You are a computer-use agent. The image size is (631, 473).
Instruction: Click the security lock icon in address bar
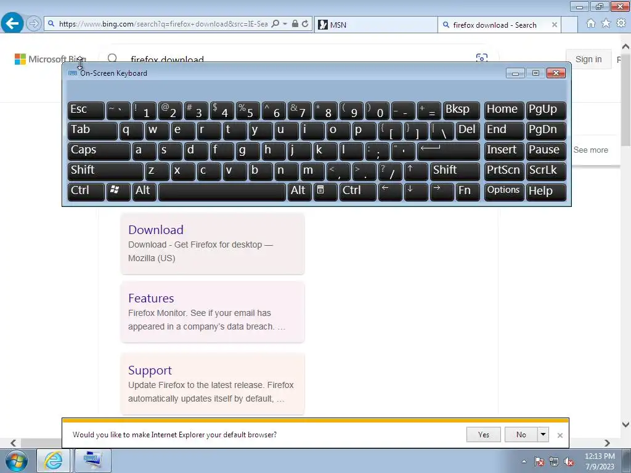pos(295,24)
